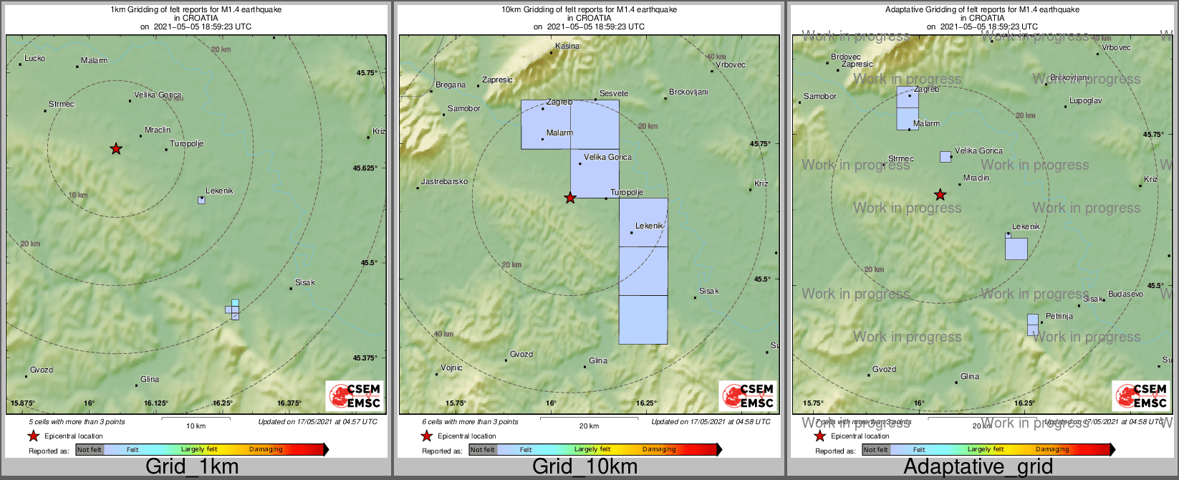This screenshot has width=1179, height=480.
Task: Click the Lekenik felt cell on Grid_10km map
Action: (643, 222)
